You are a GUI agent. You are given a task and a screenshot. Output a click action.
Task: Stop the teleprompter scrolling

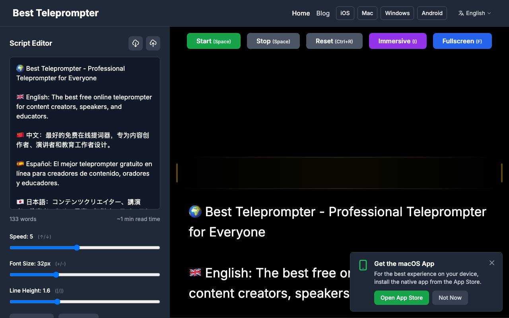click(x=273, y=41)
